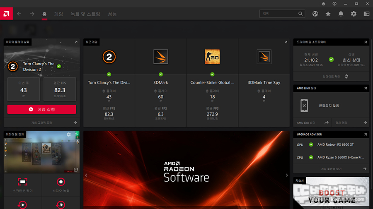The image size is (373, 209).
Task: Select the 3DMark Time Spy icon
Action: pos(264,57)
